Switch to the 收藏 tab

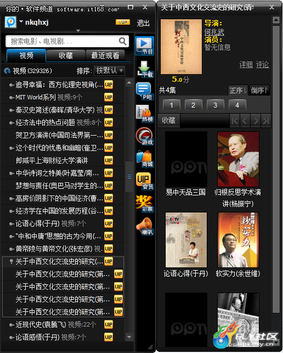pos(66,56)
